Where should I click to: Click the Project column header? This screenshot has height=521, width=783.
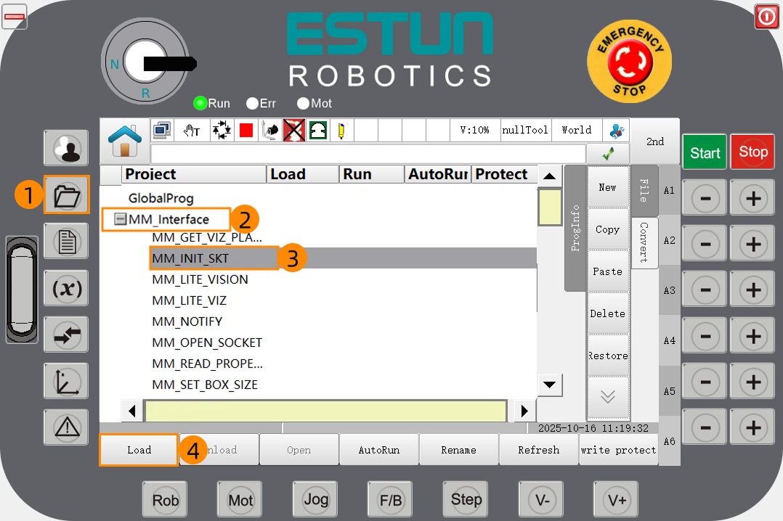pyautogui.click(x=194, y=174)
